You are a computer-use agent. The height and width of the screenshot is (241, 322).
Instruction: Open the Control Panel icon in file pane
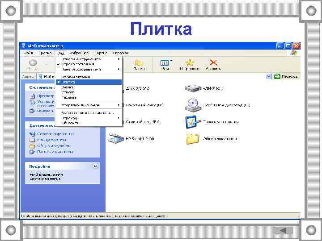coord(192,122)
